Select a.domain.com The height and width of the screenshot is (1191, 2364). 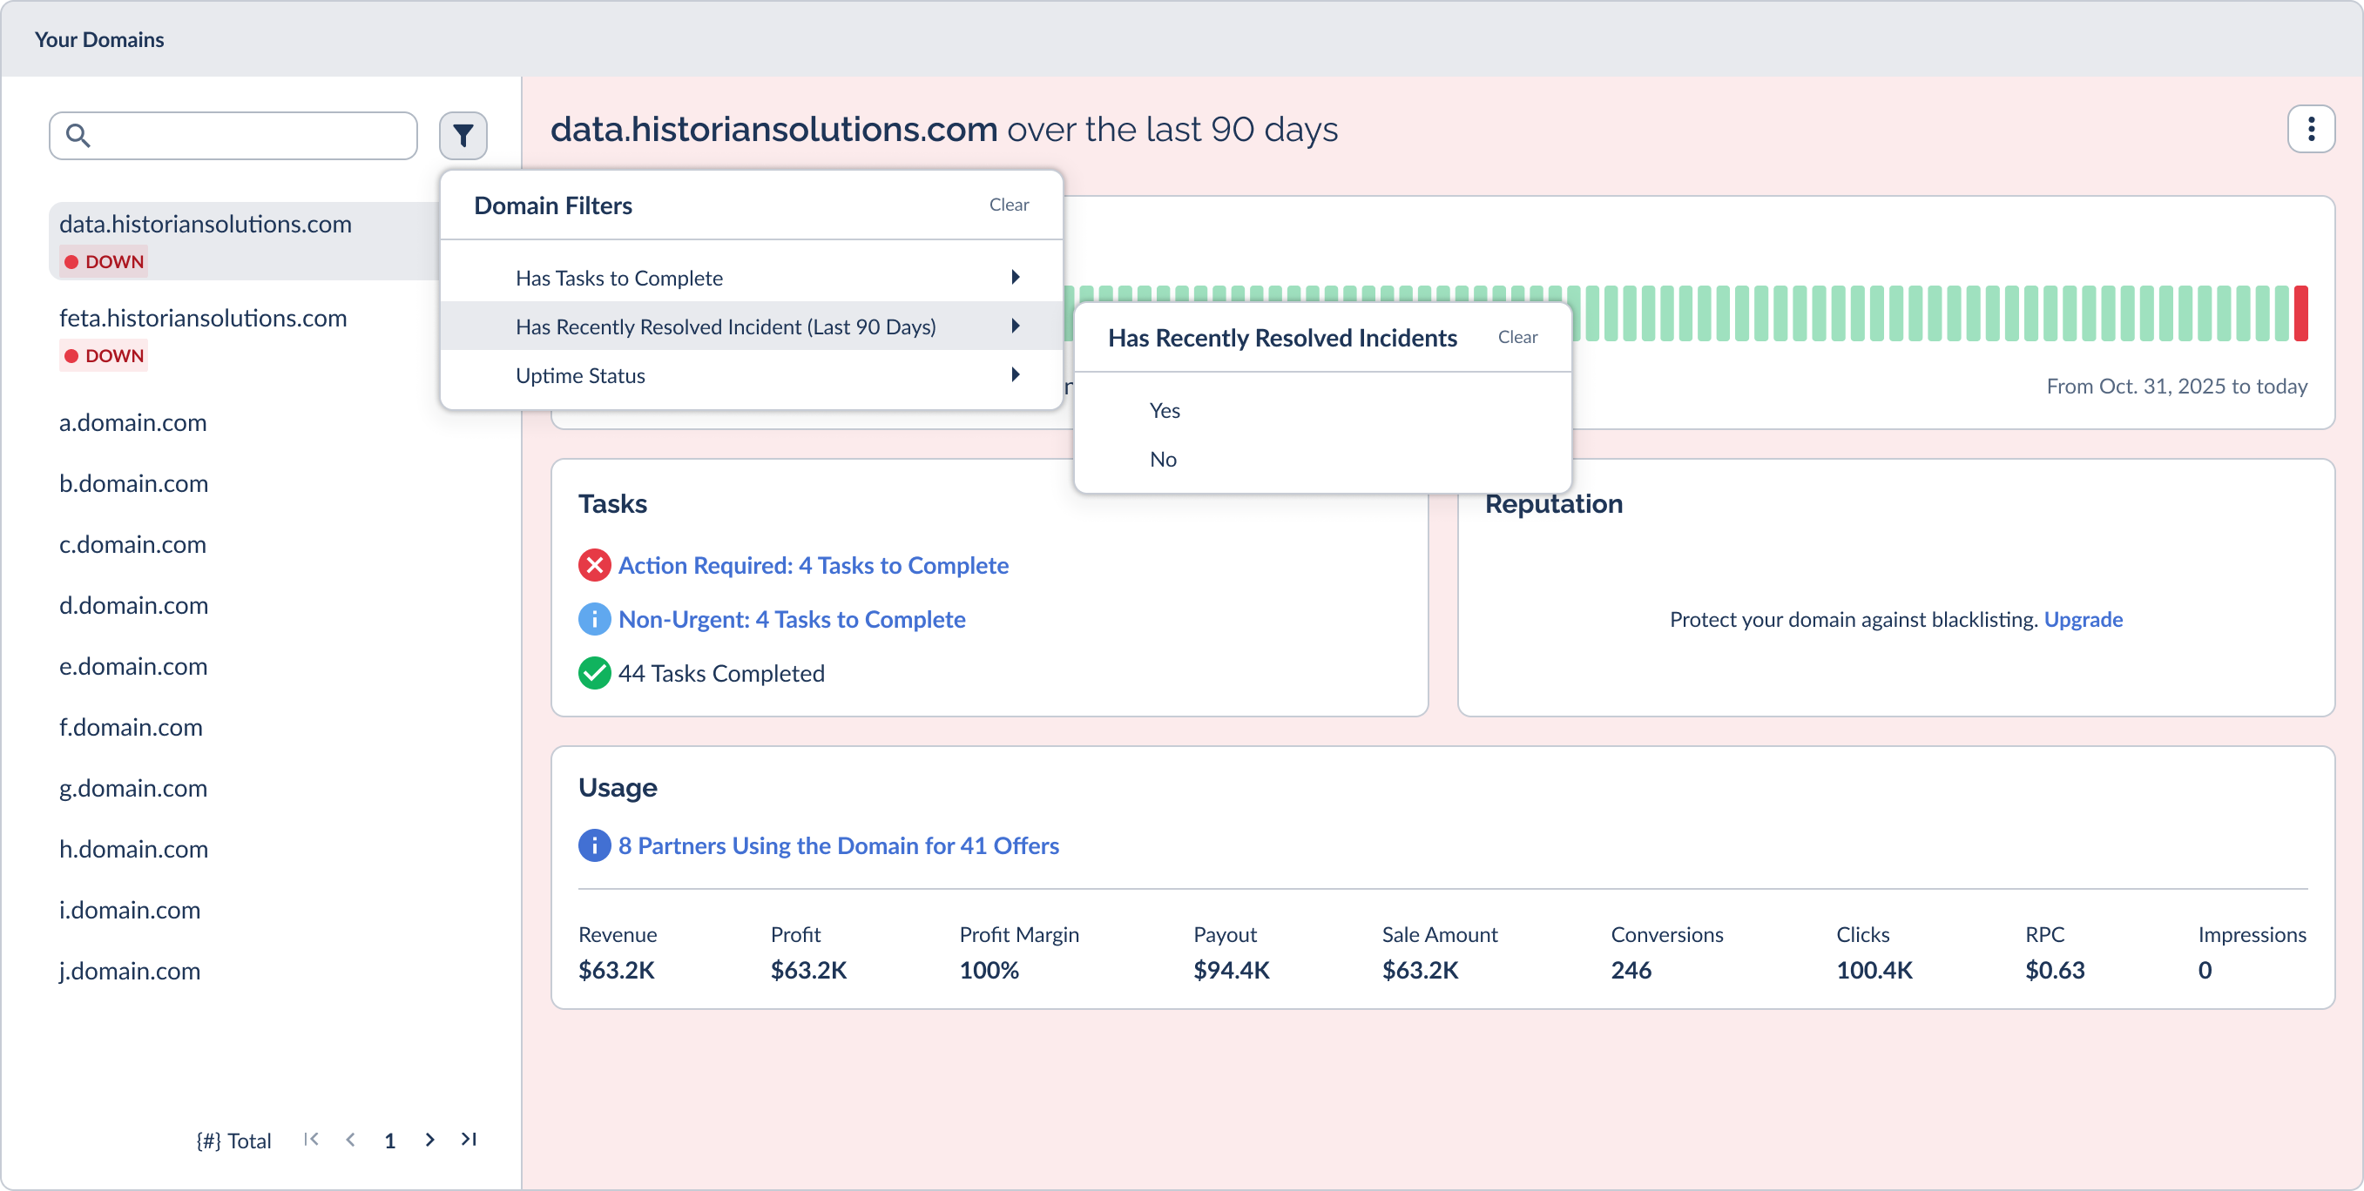[x=133, y=422]
